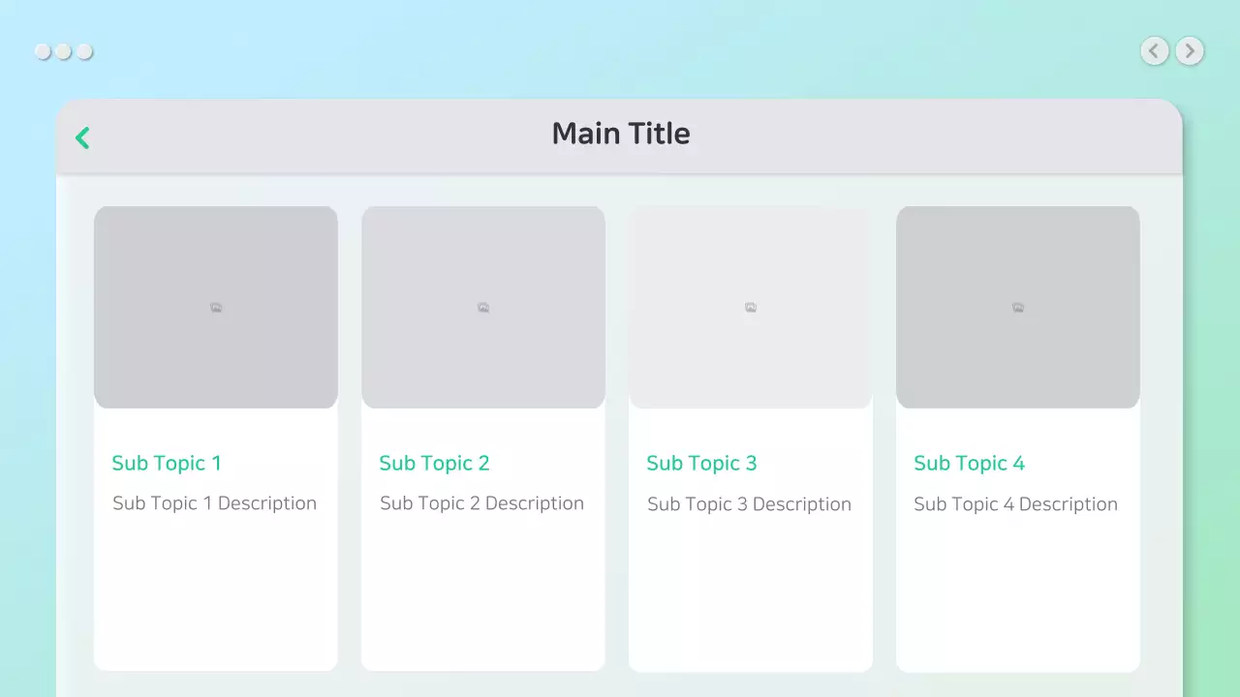Click the image placeholder icon on Sub Topic 1 card

tap(215, 307)
